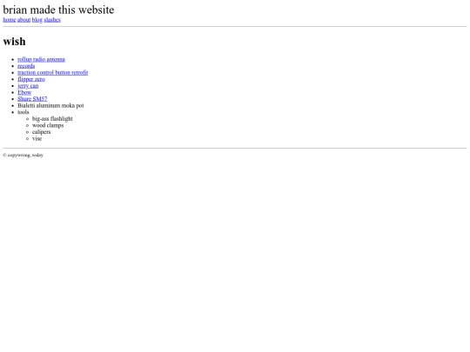The height and width of the screenshot is (352, 470).
Task: Open traction control button retrofit link
Action: coord(53,72)
